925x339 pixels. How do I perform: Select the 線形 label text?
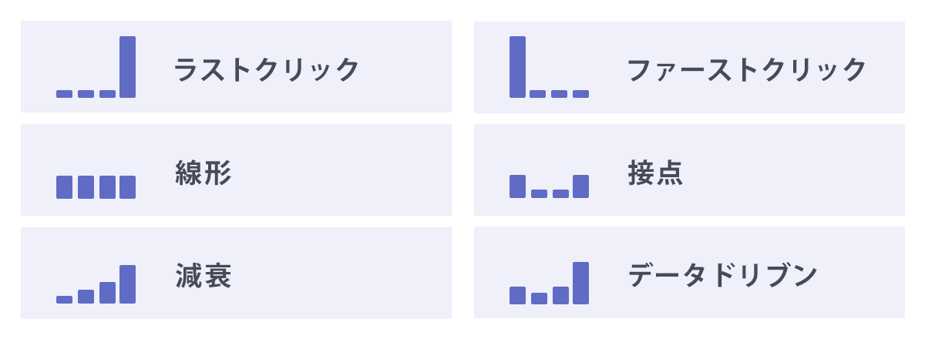[203, 173]
